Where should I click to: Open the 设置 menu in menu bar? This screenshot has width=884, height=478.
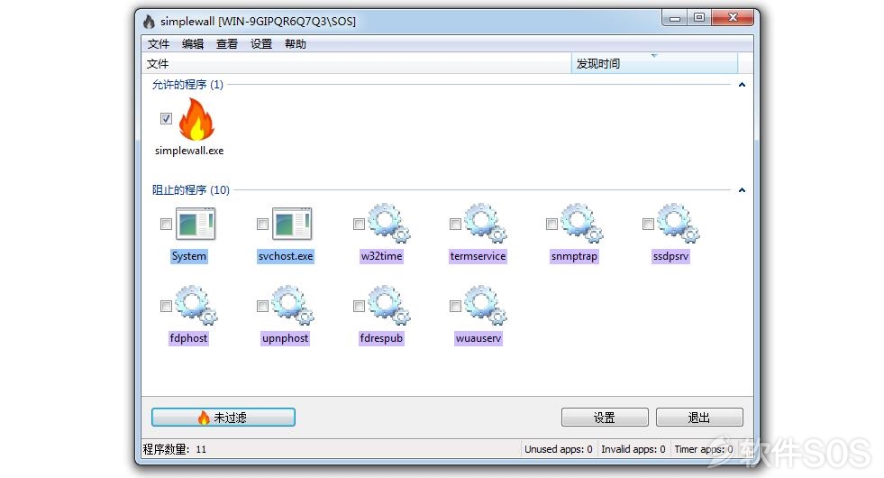click(261, 44)
